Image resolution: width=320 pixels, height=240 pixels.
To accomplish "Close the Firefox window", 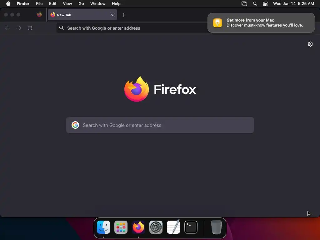I will coord(6,15).
